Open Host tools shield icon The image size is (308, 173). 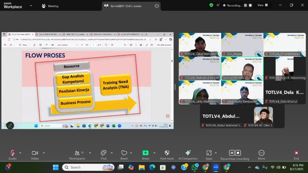(x=167, y=153)
